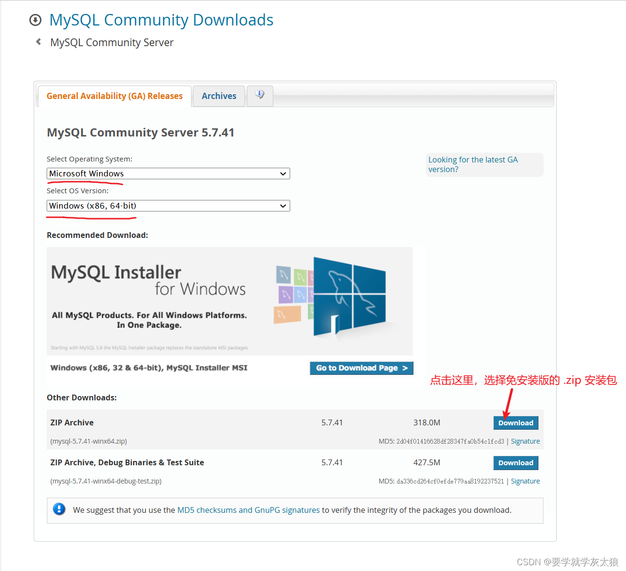Click the Other Downloads: label
Viewport: 626px width, 571px height.
click(82, 397)
